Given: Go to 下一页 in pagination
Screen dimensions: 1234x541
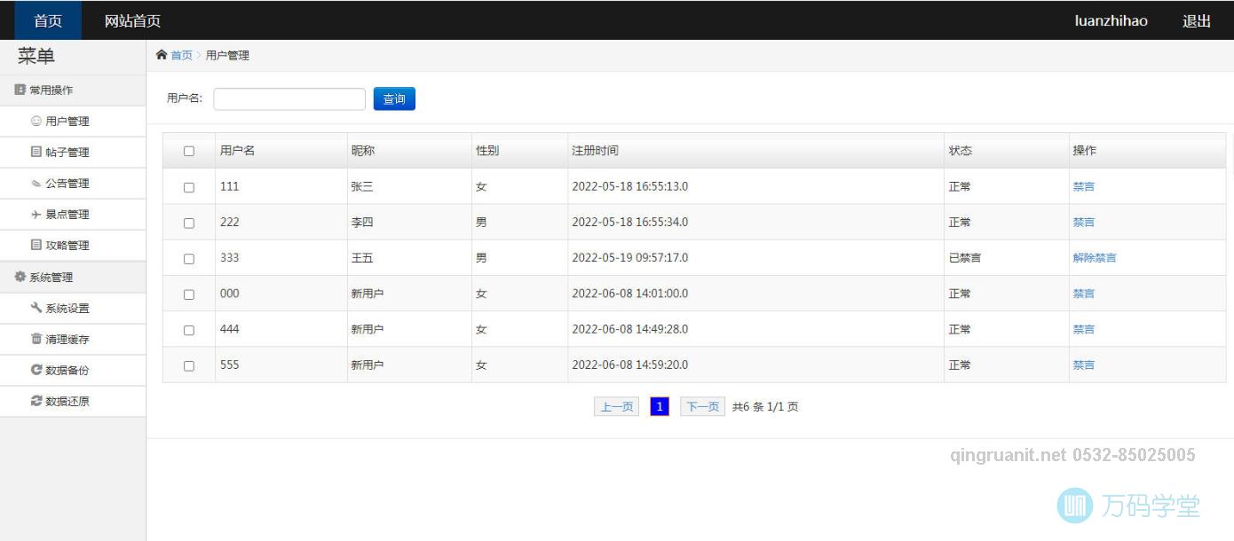Looking at the screenshot, I should (702, 407).
